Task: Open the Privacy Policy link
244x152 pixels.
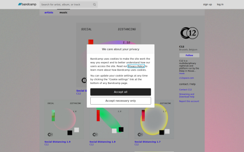Action: [136, 66]
